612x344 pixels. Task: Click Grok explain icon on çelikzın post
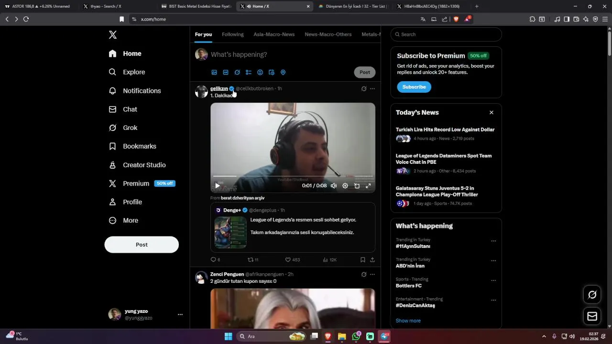click(x=364, y=88)
